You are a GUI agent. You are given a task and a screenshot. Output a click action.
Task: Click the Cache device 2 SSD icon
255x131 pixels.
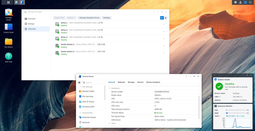57,53
